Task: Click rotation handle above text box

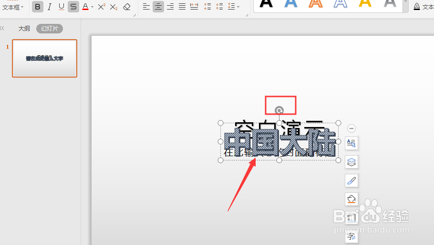Action: 279,111
